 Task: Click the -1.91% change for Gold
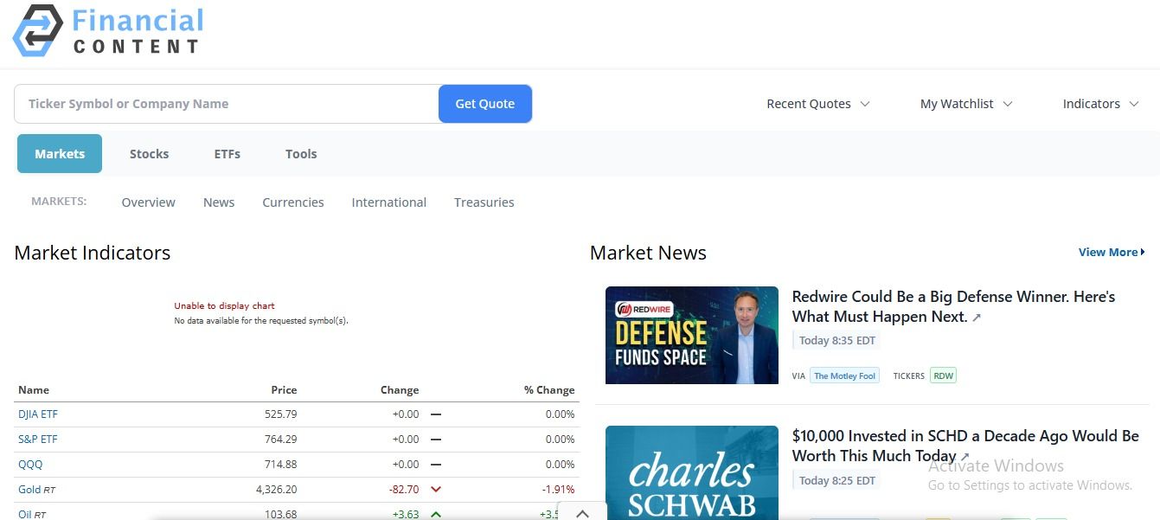(559, 490)
